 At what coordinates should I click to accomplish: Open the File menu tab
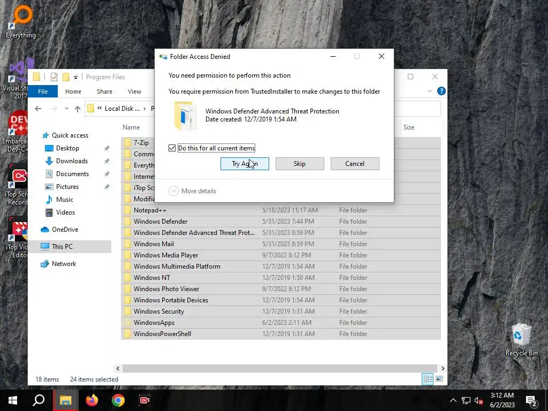point(43,92)
